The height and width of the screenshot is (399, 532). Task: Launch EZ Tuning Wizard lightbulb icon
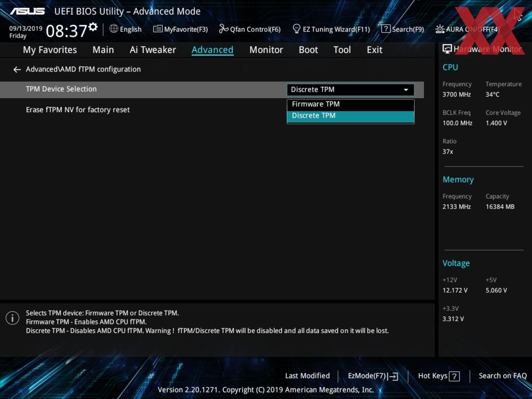click(x=297, y=29)
